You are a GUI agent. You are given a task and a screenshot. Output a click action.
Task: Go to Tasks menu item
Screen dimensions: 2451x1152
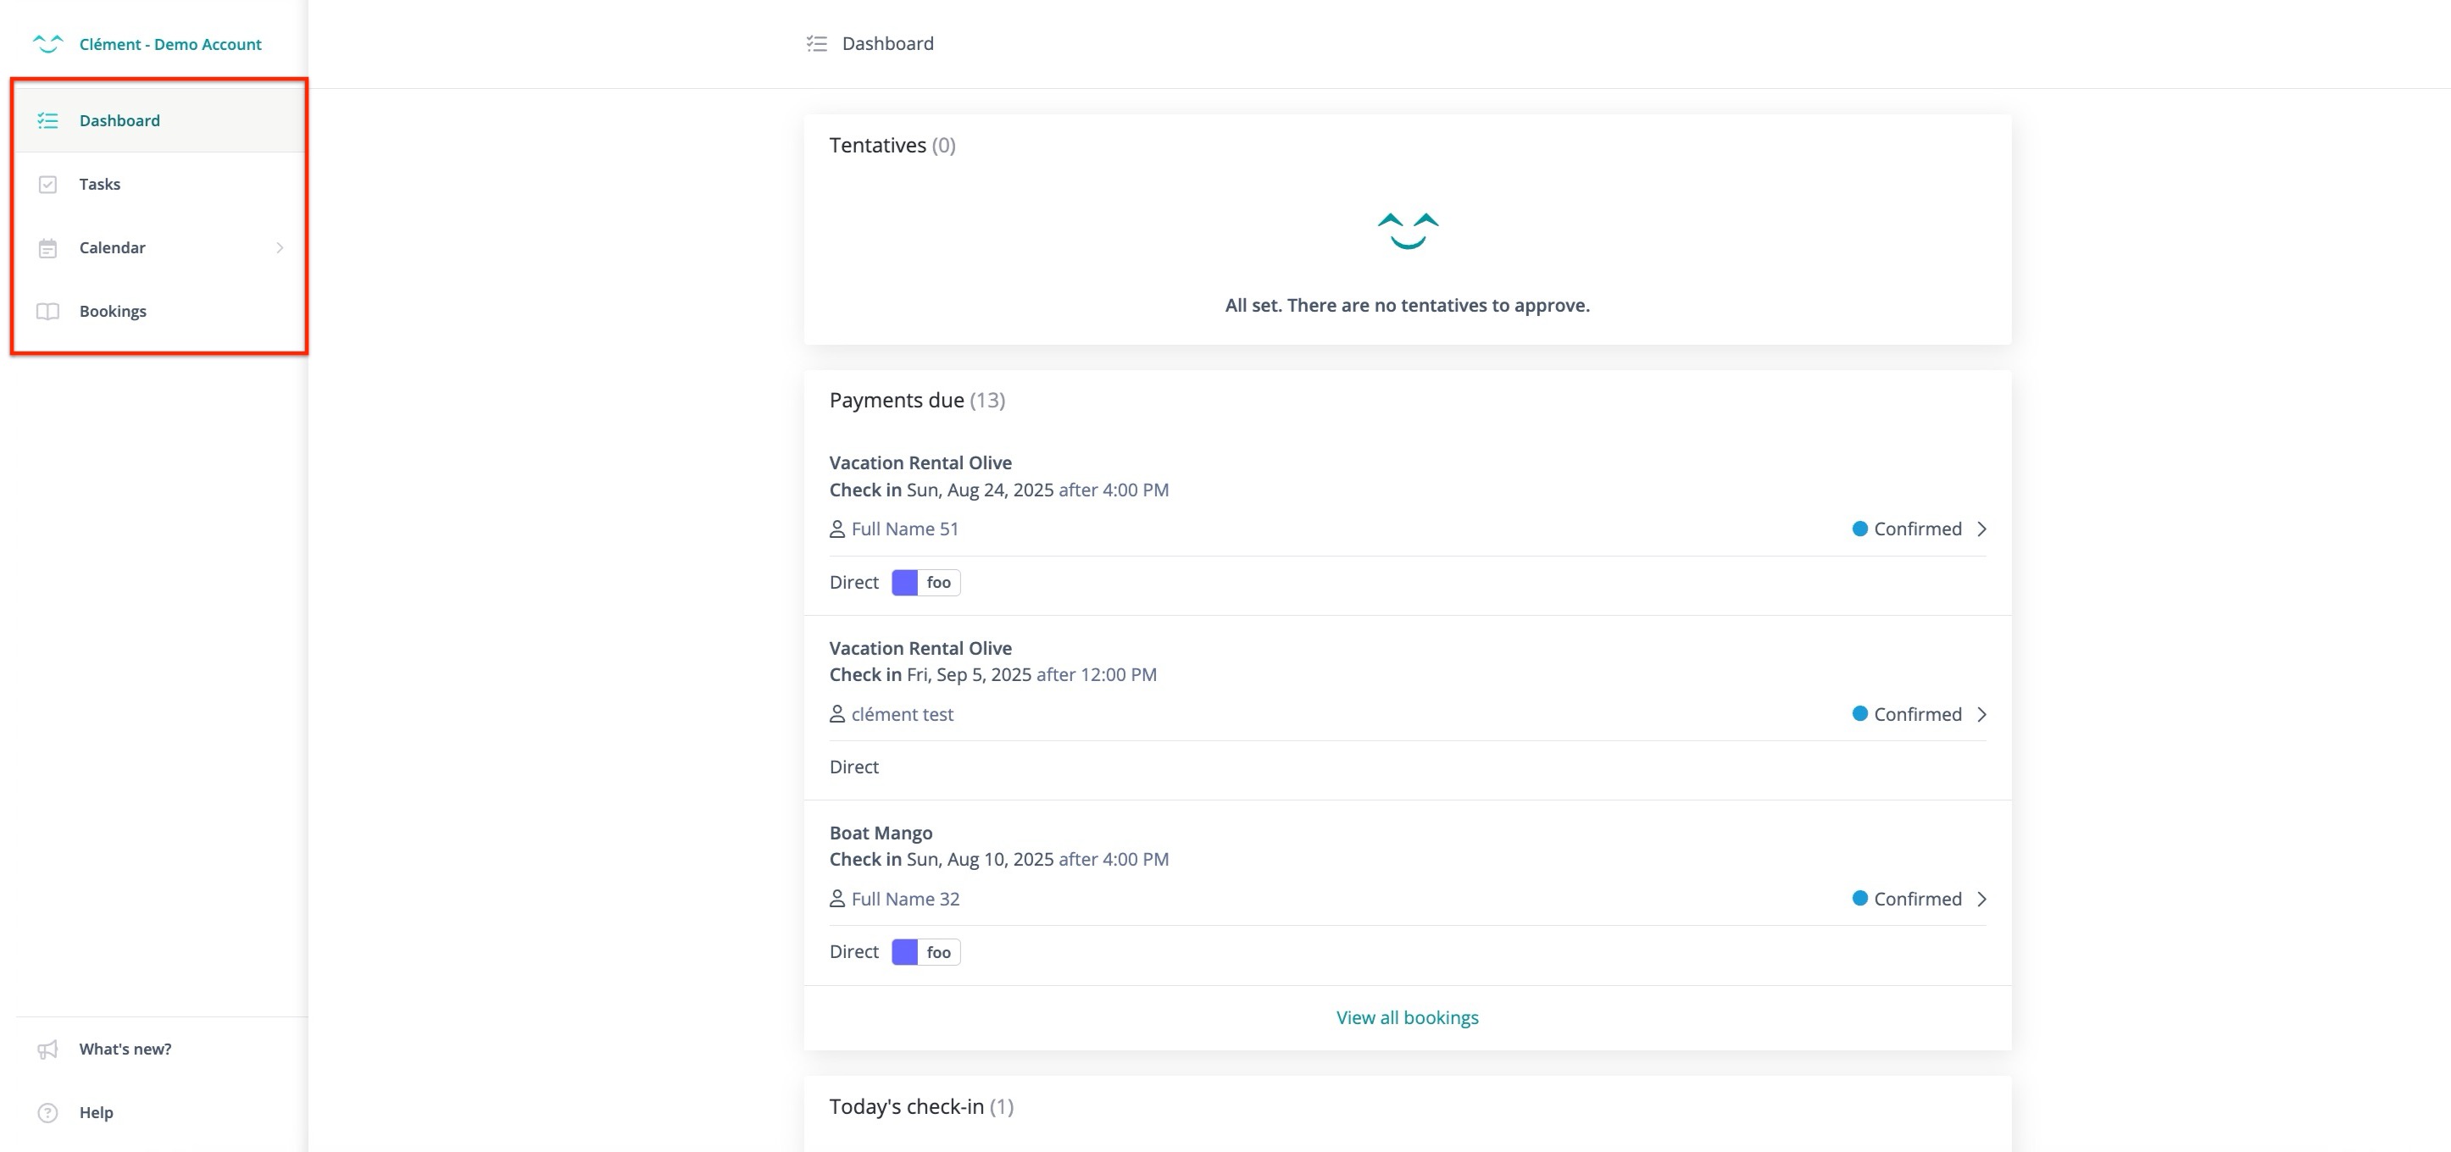click(x=100, y=185)
